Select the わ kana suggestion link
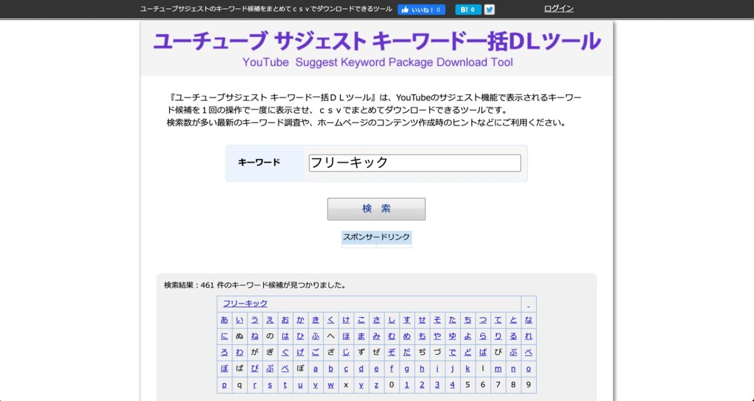The height and width of the screenshot is (401, 754). click(x=240, y=352)
